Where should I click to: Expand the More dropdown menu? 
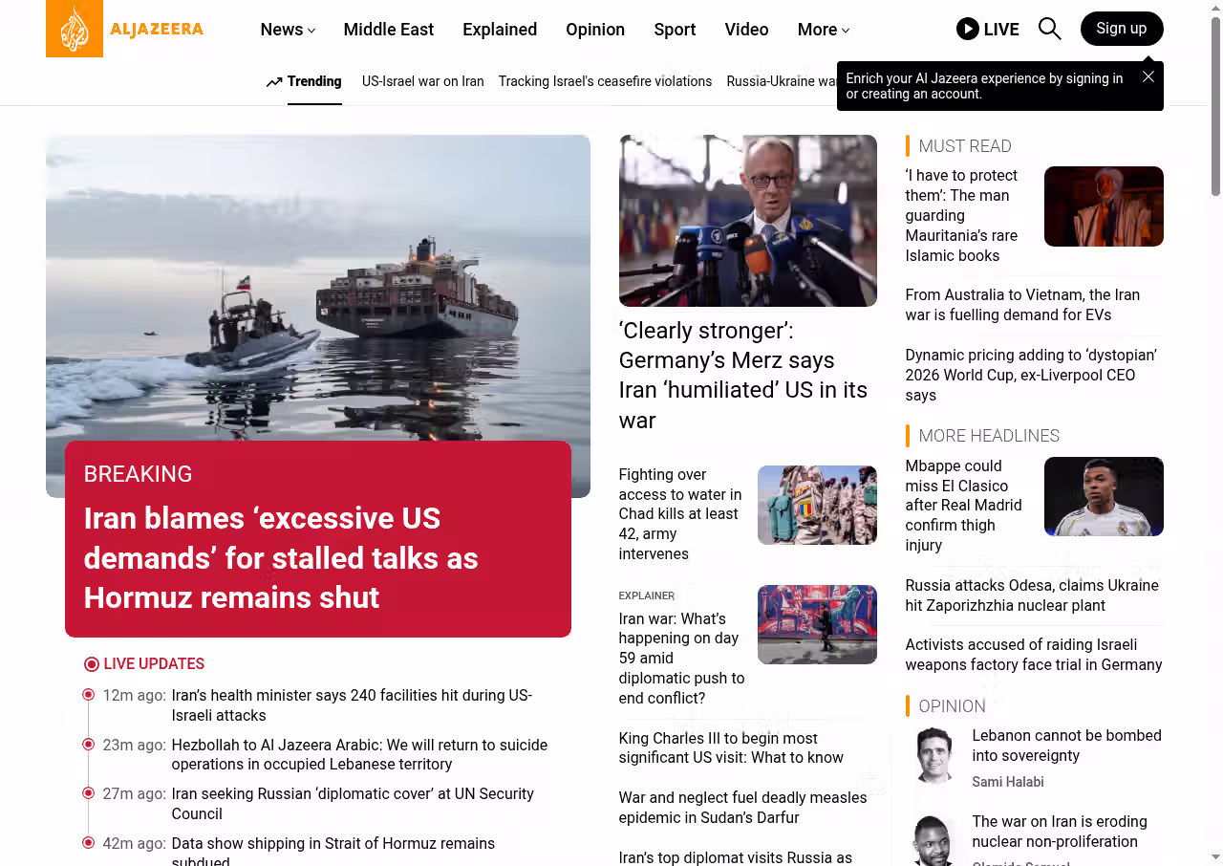click(824, 30)
